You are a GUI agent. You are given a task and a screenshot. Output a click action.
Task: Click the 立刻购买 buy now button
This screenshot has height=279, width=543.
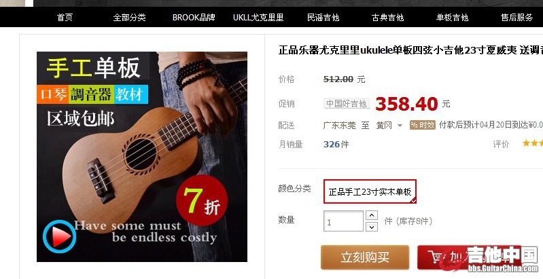(x=365, y=257)
